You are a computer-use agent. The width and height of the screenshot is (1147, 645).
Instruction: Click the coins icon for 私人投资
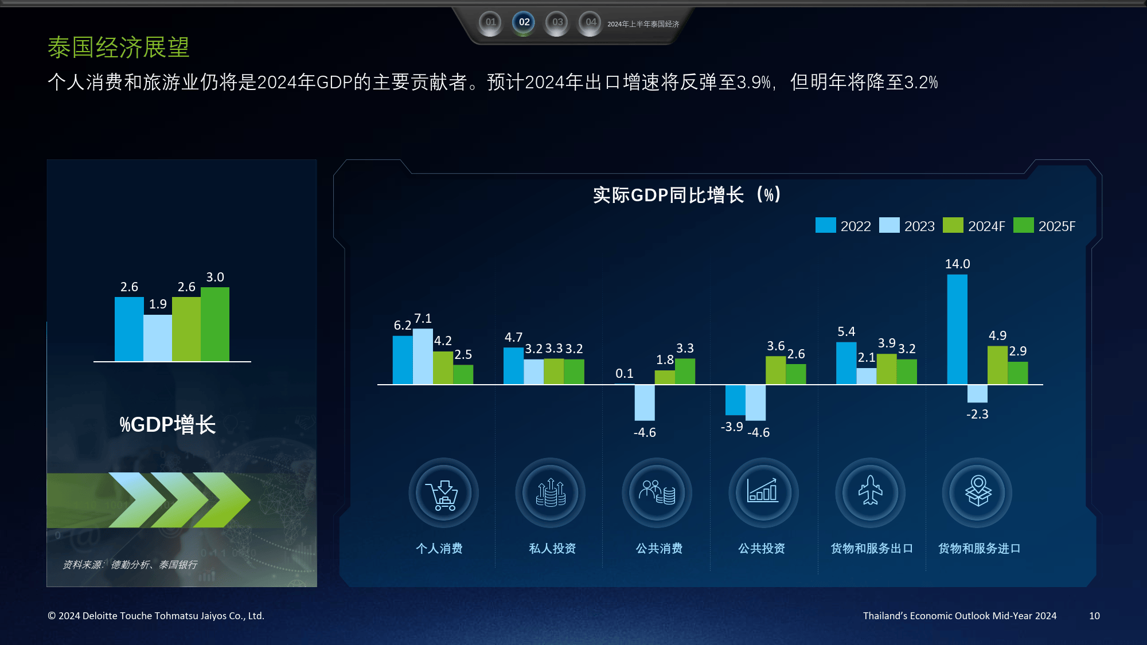[x=549, y=493]
